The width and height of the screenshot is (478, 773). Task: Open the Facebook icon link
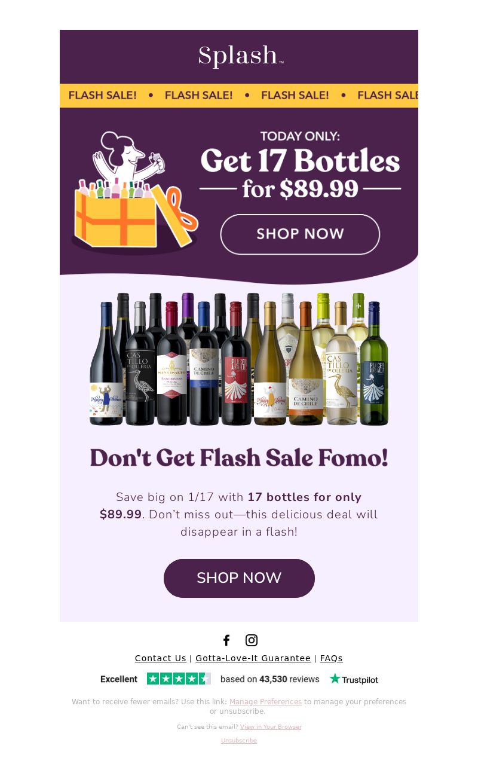pos(226,640)
